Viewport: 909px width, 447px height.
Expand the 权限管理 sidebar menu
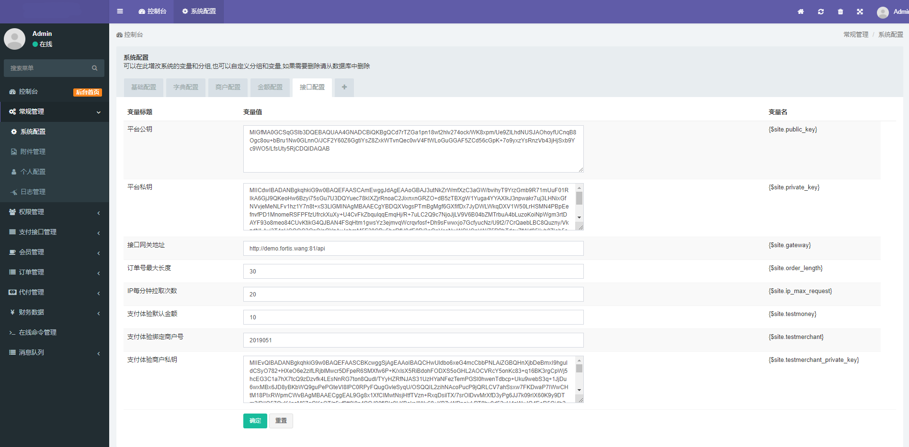coord(54,212)
